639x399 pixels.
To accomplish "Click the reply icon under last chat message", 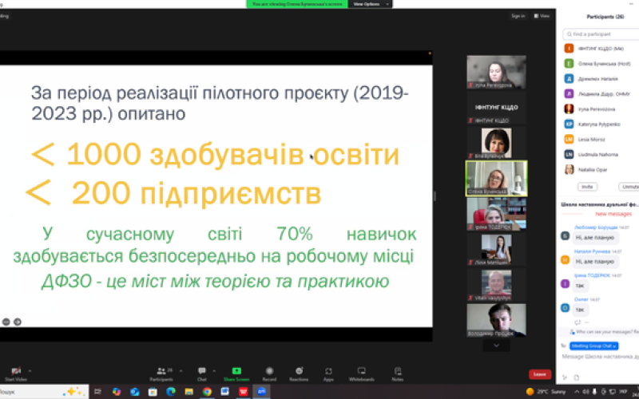I will click(x=577, y=322).
